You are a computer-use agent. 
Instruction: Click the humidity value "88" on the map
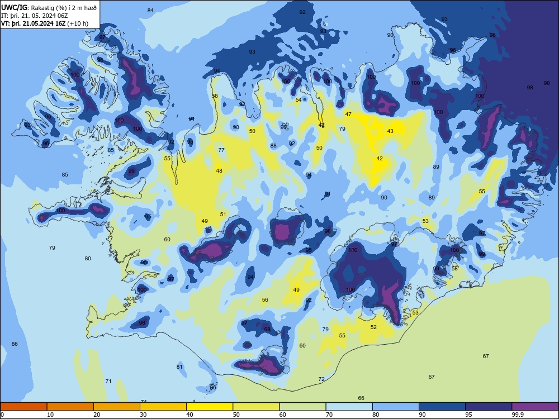click(273, 145)
